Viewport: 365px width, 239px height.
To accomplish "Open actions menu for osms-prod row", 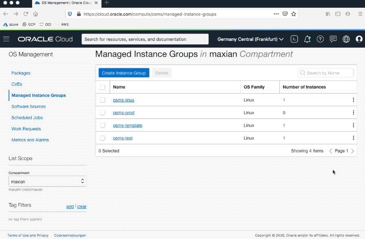I will [353, 113].
